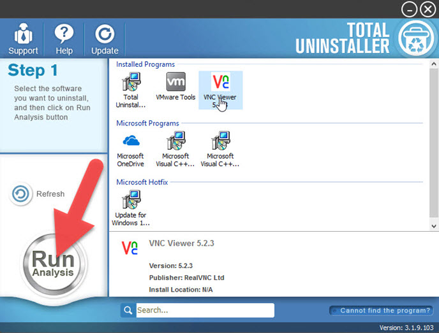Select Update for Windows hotfix entry
This screenshot has height=333, width=439.
coord(131,208)
